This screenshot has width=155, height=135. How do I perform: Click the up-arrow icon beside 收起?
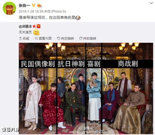coord(20,38)
